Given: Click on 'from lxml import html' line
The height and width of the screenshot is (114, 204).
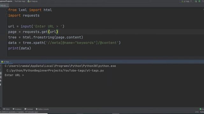Looking at the screenshot, I should [30, 10].
